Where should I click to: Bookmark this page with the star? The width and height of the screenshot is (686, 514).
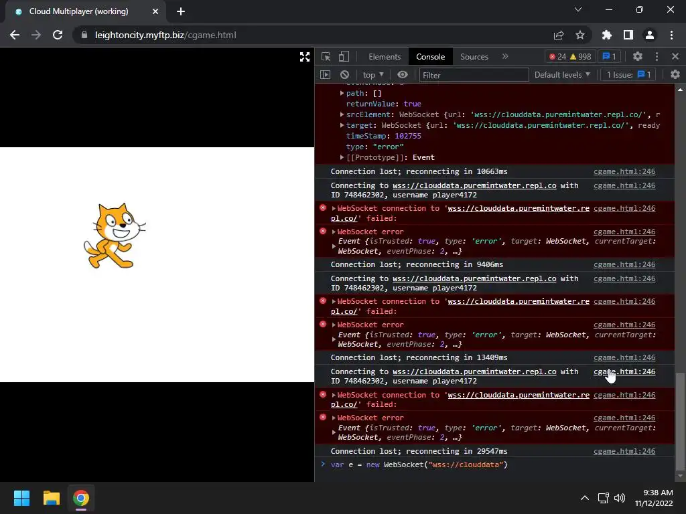pyautogui.click(x=580, y=35)
